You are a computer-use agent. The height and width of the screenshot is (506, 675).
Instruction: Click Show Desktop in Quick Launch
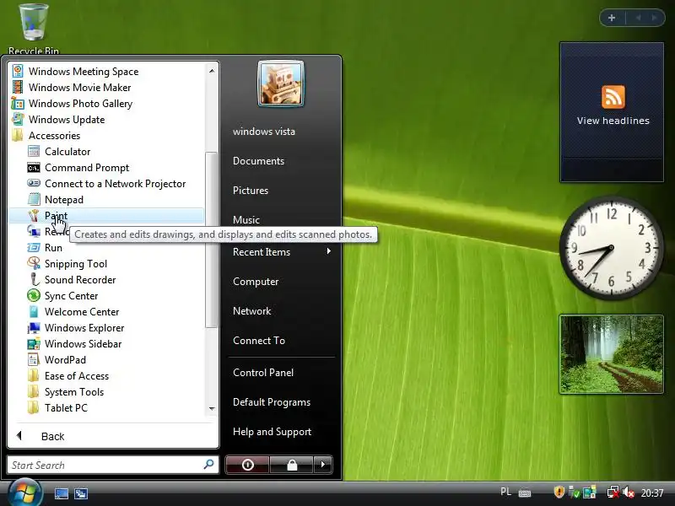tap(61, 493)
